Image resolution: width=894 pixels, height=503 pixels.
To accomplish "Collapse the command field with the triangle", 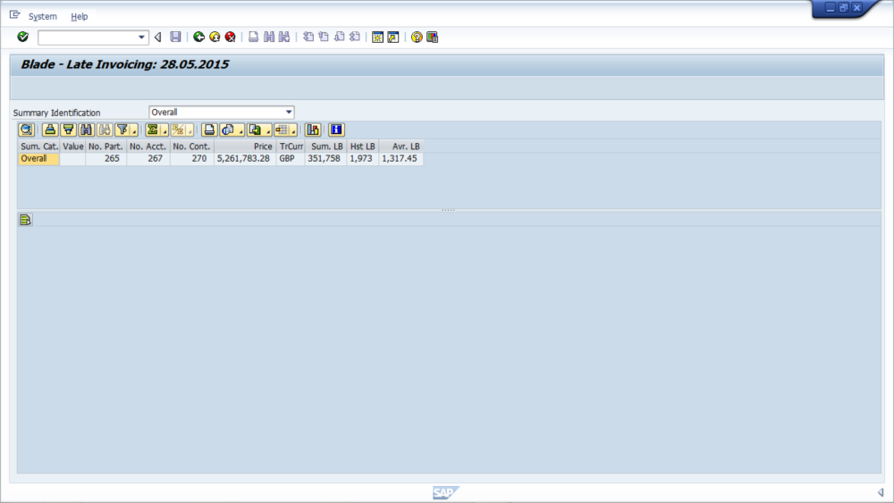I will [x=158, y=37].
